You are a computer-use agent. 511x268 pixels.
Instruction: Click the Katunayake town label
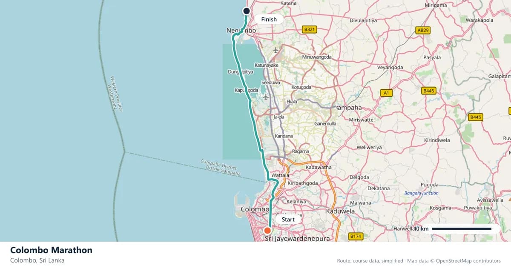pyautogui.click(x=266, y=65)
